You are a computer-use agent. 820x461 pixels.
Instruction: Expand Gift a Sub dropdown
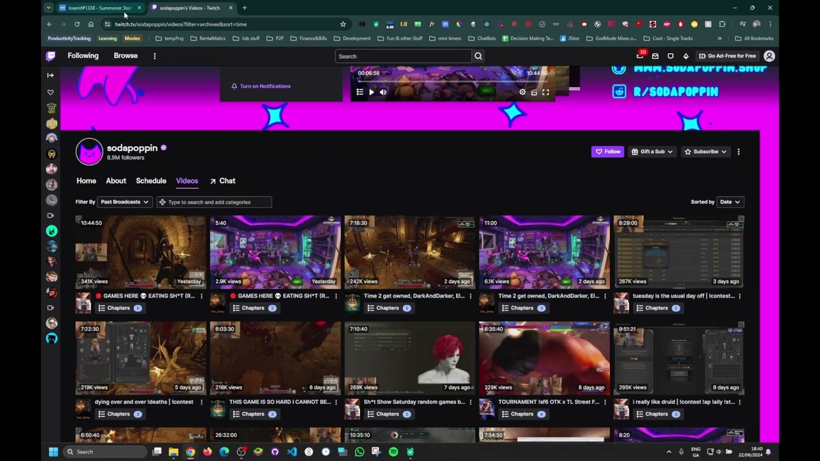[x=652, y=152]
